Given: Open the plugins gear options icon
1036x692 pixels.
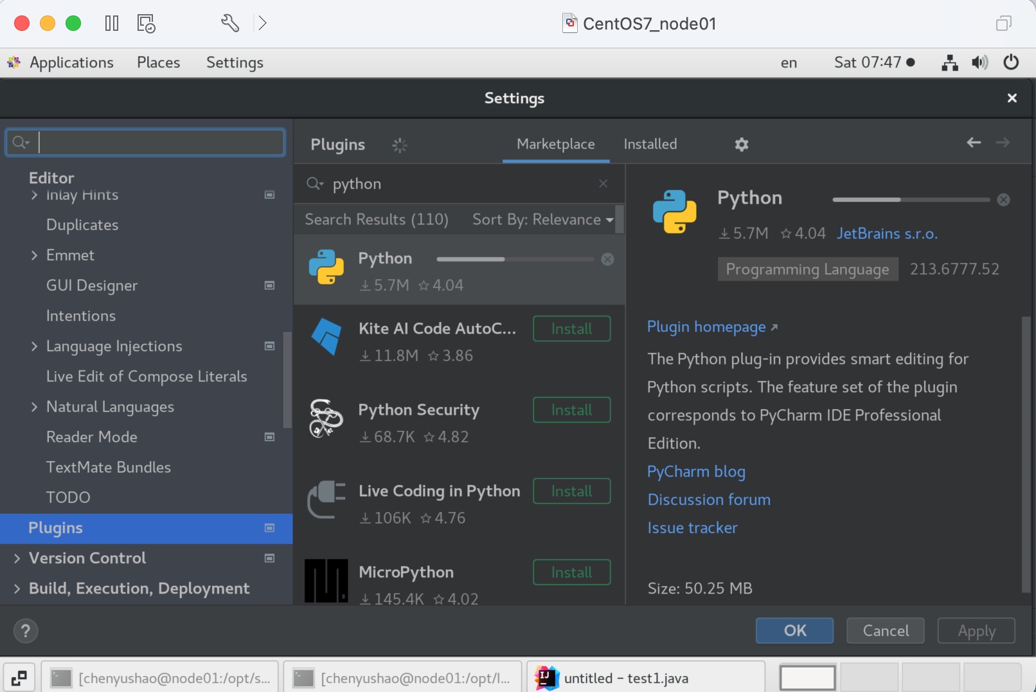Looking at the screenshot, I should tap(742, 145).
